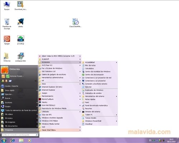Launch Internet Explorer from the taskbar

tap(13, 140)
